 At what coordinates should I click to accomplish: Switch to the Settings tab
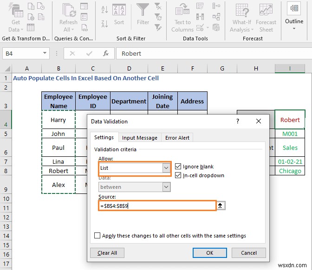(104, 137)
